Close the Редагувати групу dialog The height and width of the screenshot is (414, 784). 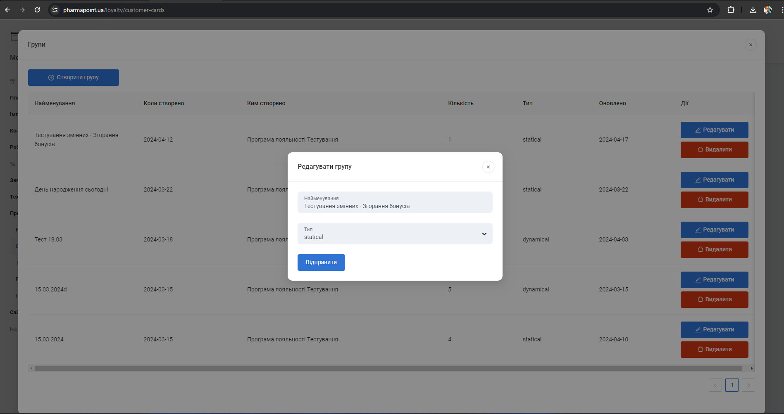[x=488, y=167]
